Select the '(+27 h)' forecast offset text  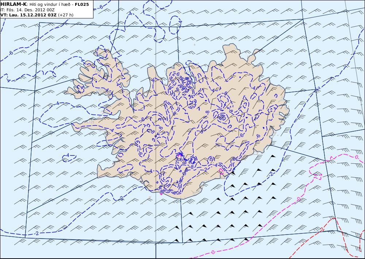66,15
